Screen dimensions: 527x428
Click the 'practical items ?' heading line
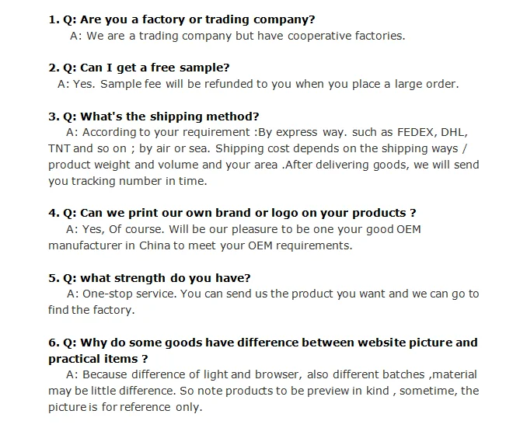98,359
